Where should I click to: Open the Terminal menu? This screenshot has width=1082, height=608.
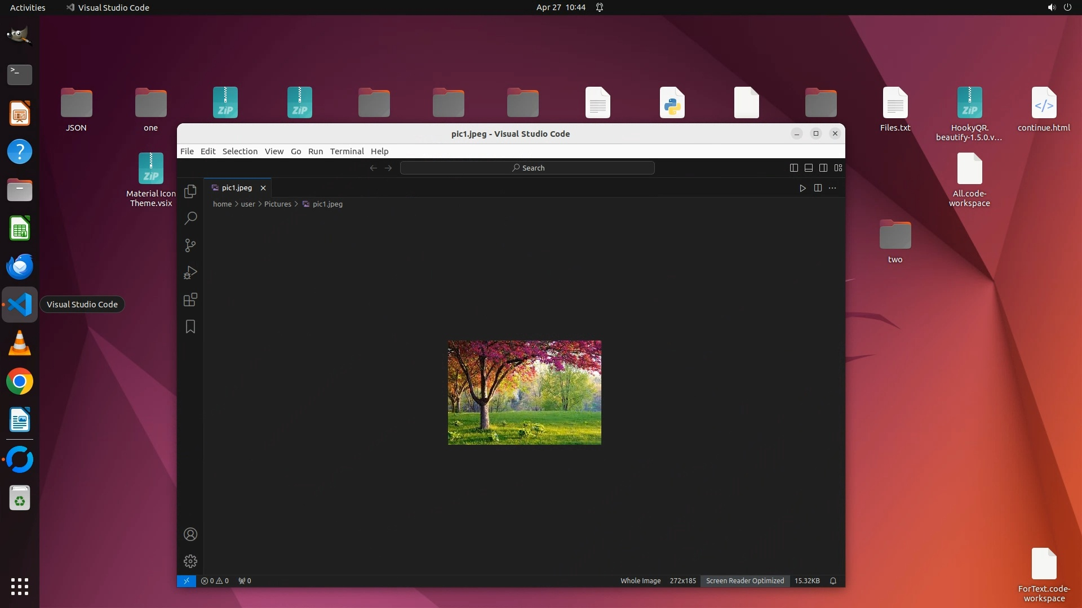click(x=347, y=151)
